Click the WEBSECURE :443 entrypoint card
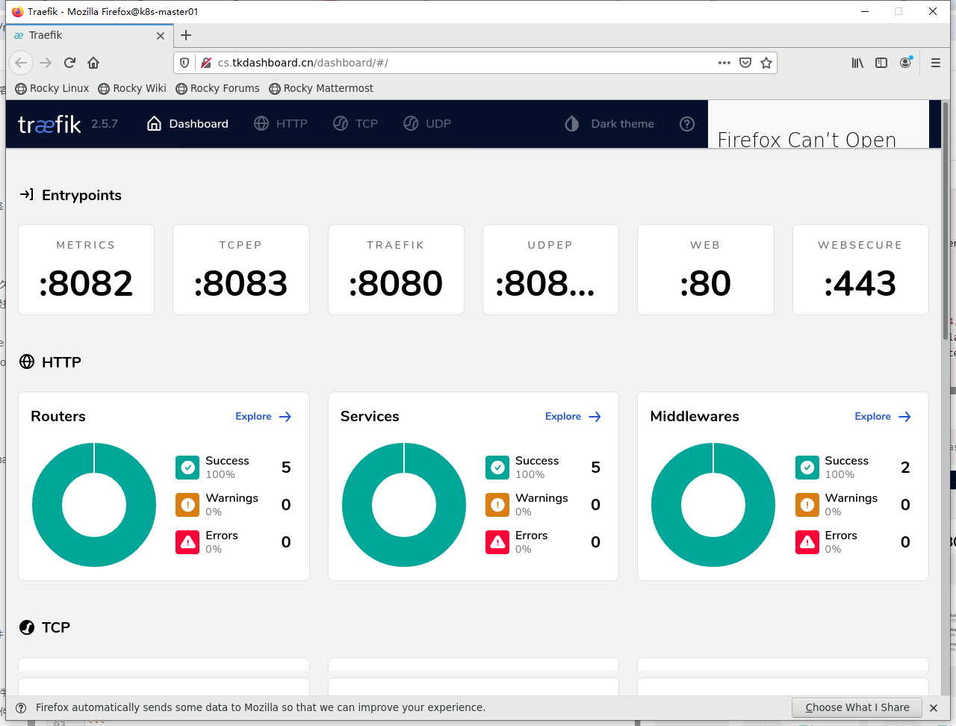Viewport: 956px width, 726px height. [x=860, y=270]
